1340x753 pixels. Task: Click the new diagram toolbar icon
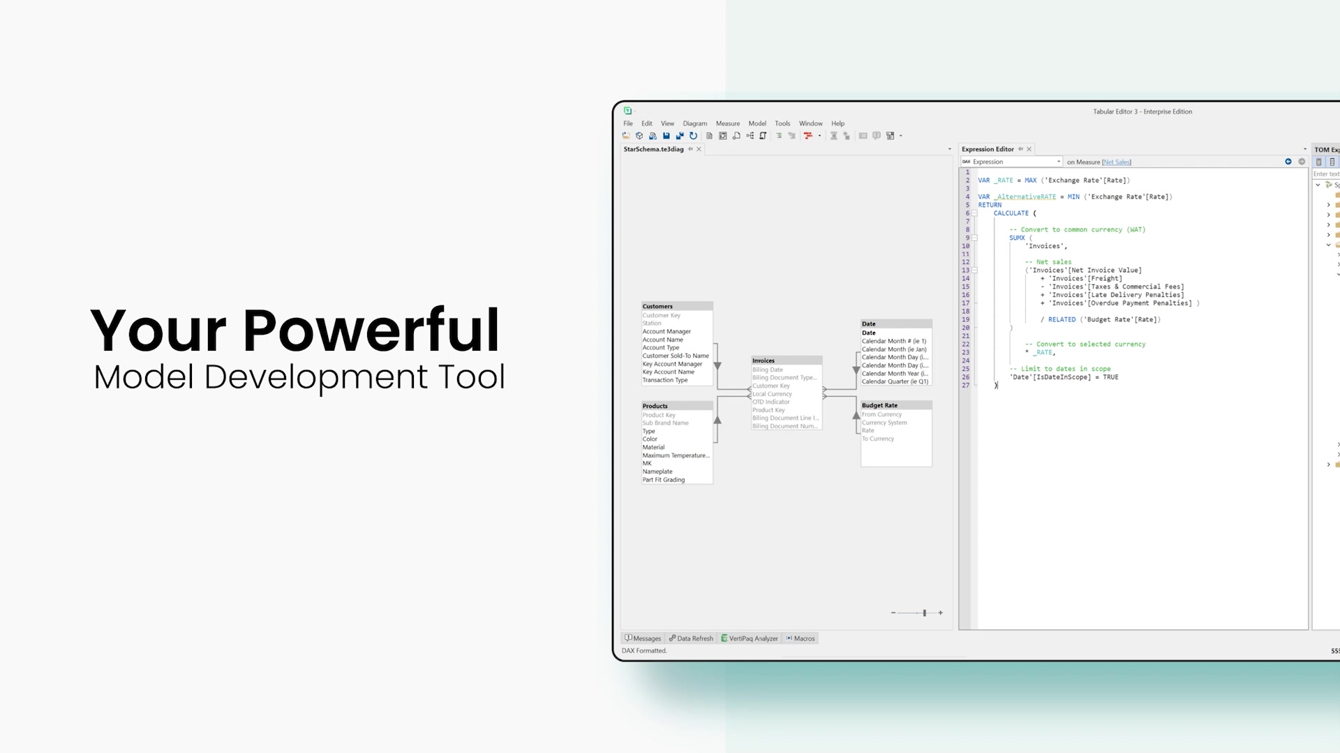[723, 136]
